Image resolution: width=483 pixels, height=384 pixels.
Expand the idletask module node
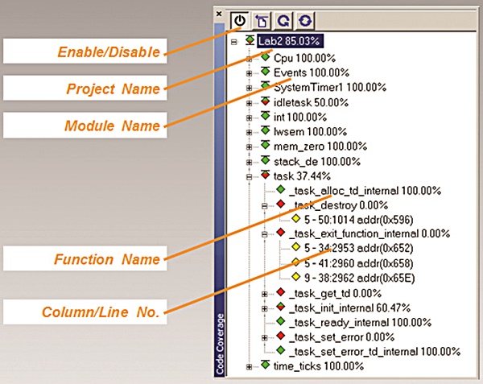(x=250, y=102)
